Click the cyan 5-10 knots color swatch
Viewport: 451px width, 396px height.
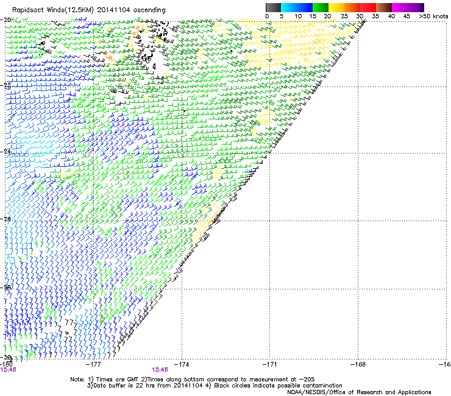289,7
